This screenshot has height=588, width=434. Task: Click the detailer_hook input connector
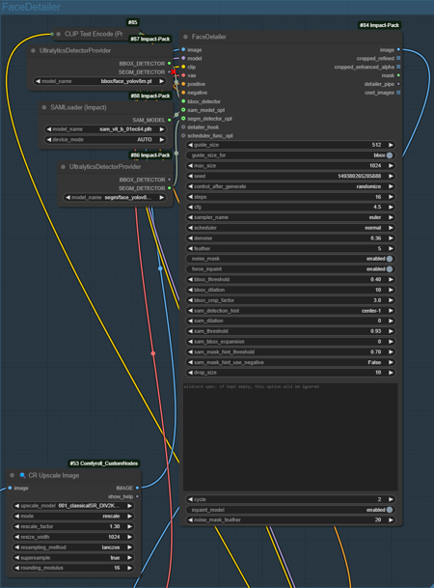tap(183, 127)
